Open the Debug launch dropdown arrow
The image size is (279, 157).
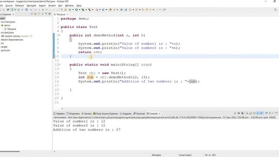[73, 10]
